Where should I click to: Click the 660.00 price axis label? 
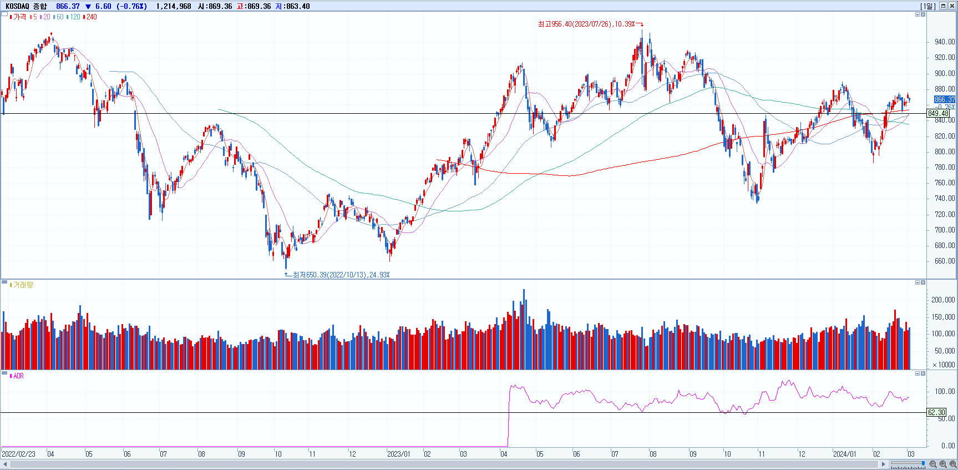[945, 261]
